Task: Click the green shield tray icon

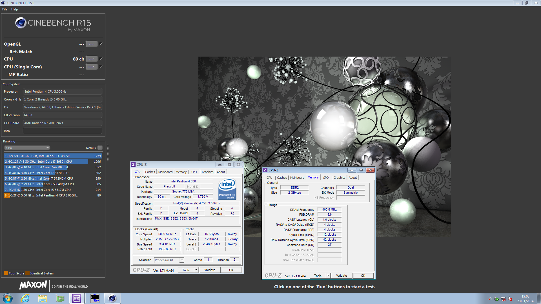Action: 496,299
